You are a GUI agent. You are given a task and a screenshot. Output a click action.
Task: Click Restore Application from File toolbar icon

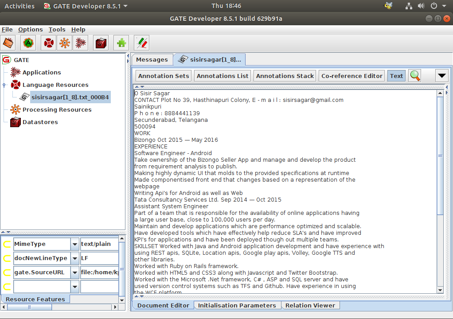pyautogui.click(x=9, y=43)
